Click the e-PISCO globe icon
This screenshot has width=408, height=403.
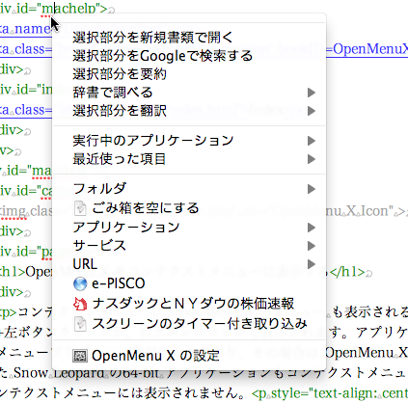tap(80, 283)
